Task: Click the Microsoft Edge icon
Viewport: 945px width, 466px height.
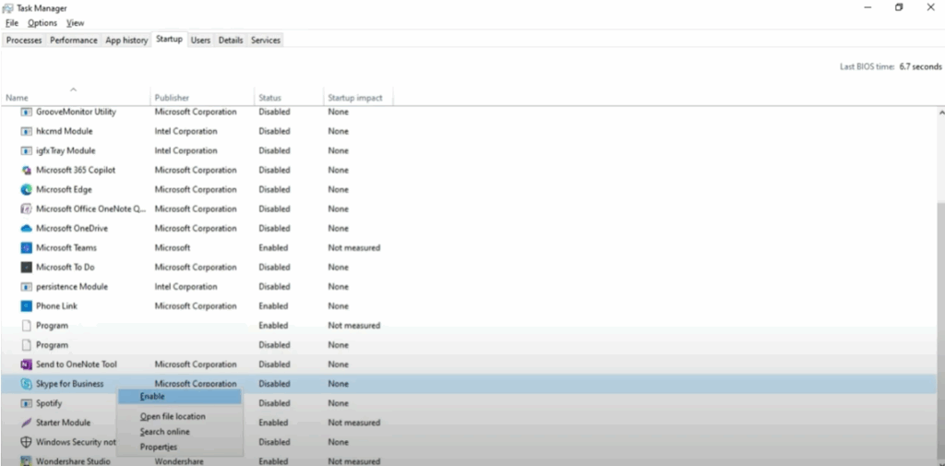Action: tap(26, 189)
